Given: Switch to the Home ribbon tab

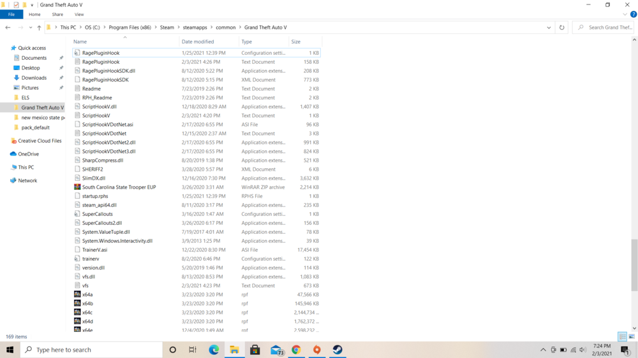Looking at the screenshot, I should (34, 14).
